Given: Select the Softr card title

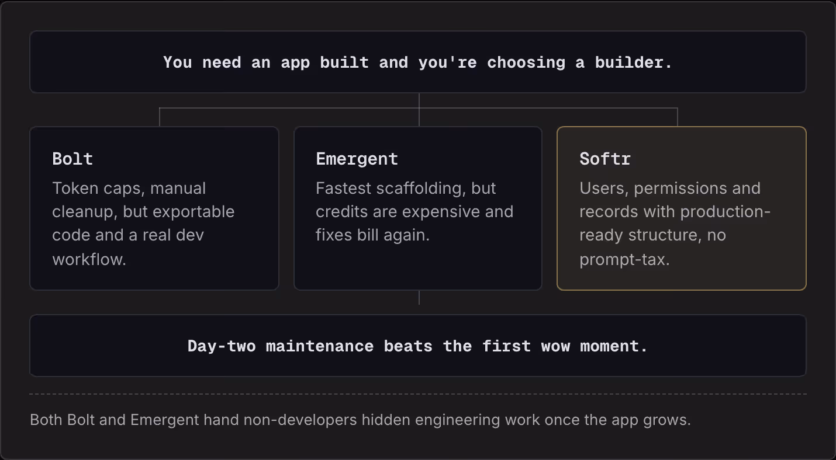Looking at the screenshot, I should point(605,159).
